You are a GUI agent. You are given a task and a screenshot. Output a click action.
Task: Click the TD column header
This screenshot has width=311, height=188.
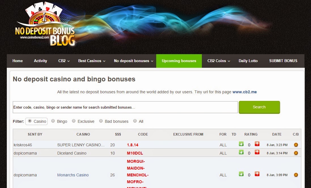pos(234,134)
